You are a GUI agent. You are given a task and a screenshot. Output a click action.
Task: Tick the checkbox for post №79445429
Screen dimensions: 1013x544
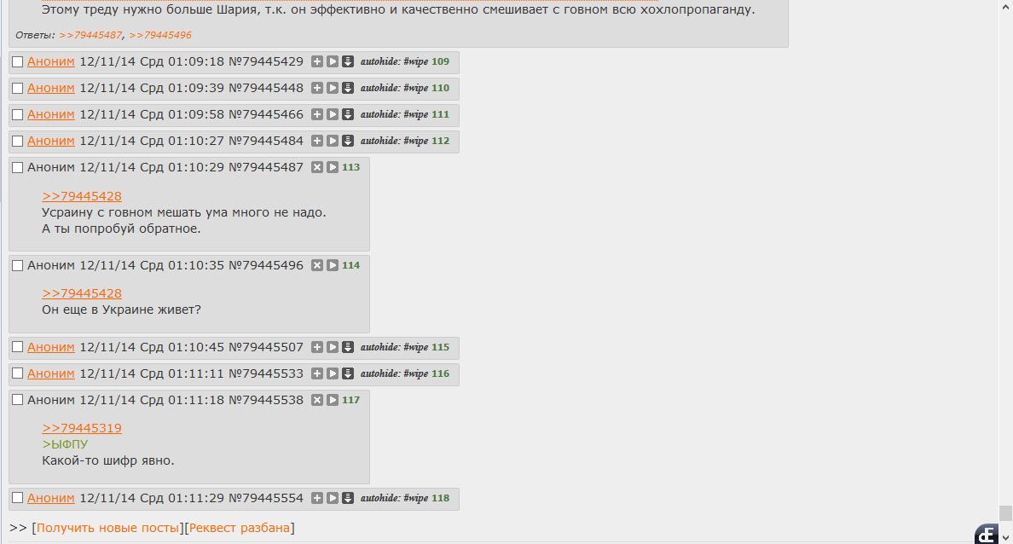point(17,62)
